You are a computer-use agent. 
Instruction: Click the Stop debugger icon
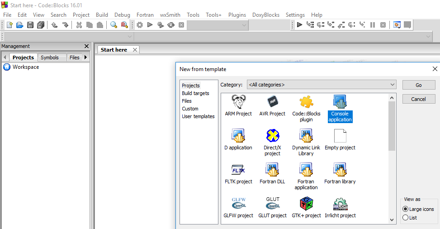[x=383, y=25]
